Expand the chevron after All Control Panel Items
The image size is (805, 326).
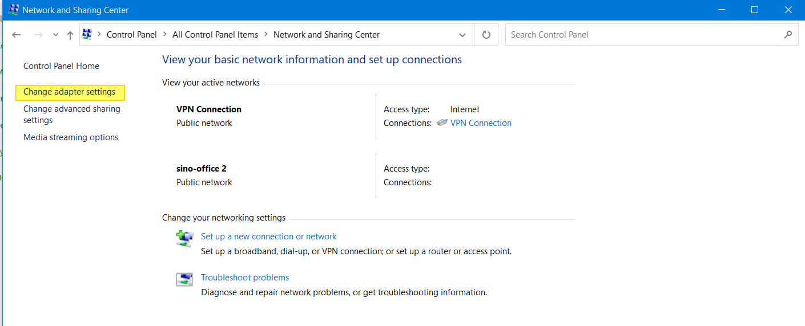coord(265,35)
